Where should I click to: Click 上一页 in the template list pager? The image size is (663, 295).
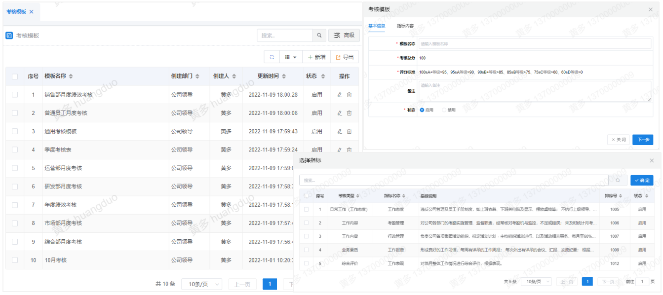(242, 284)
